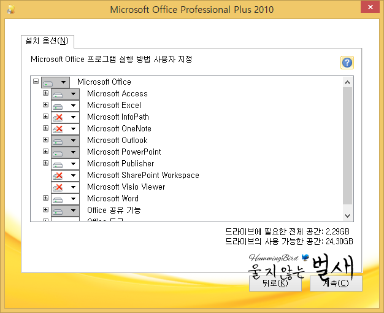Viewport: 384px width, 313px height.
Task: Click the 뒤로(K) back button
Action: (275, 284)
